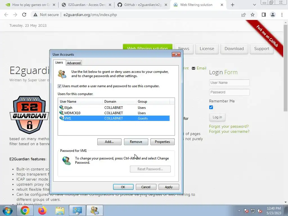
Task: Click the Reset Password... button
Action: tap(150, 169)
